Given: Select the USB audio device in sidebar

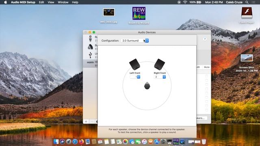Looking at the screenshot, I should (x=90, y=55).
